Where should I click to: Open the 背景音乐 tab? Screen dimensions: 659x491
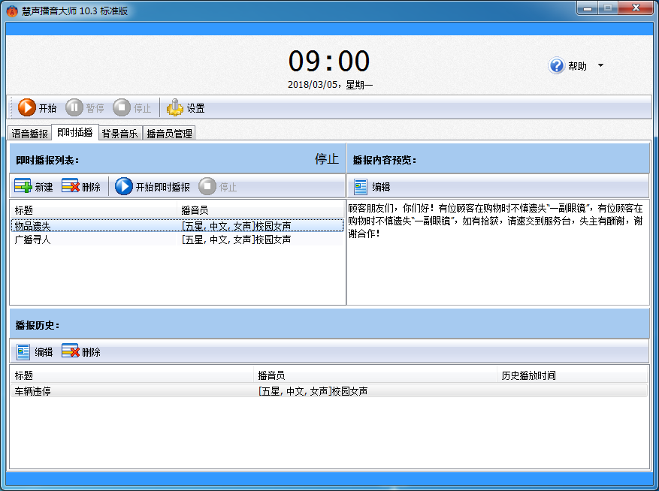tap(119, 134)
